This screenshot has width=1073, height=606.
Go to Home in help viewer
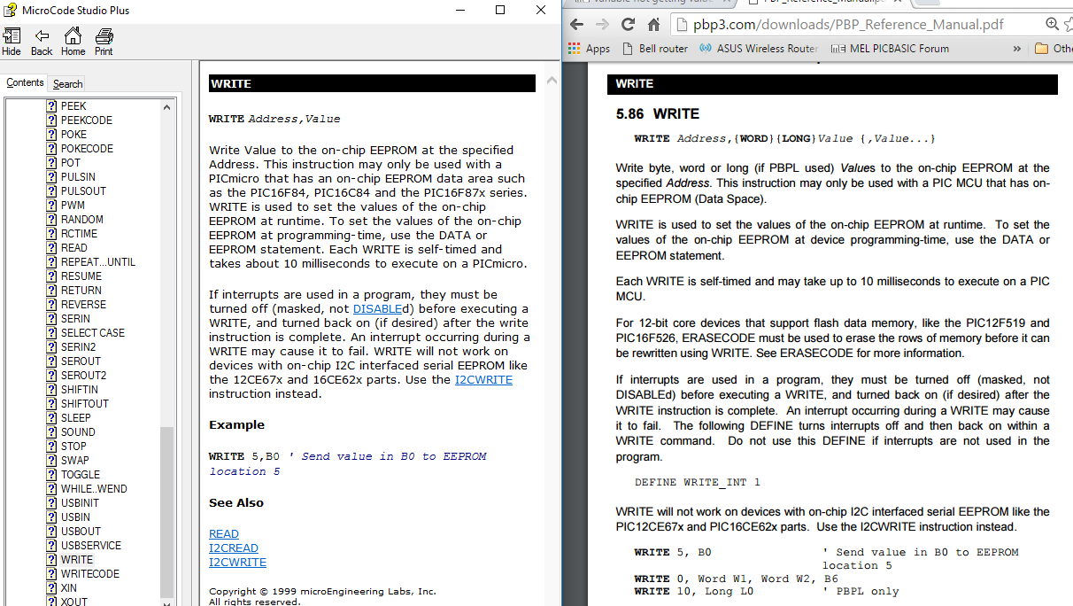(x=73, y=41)
